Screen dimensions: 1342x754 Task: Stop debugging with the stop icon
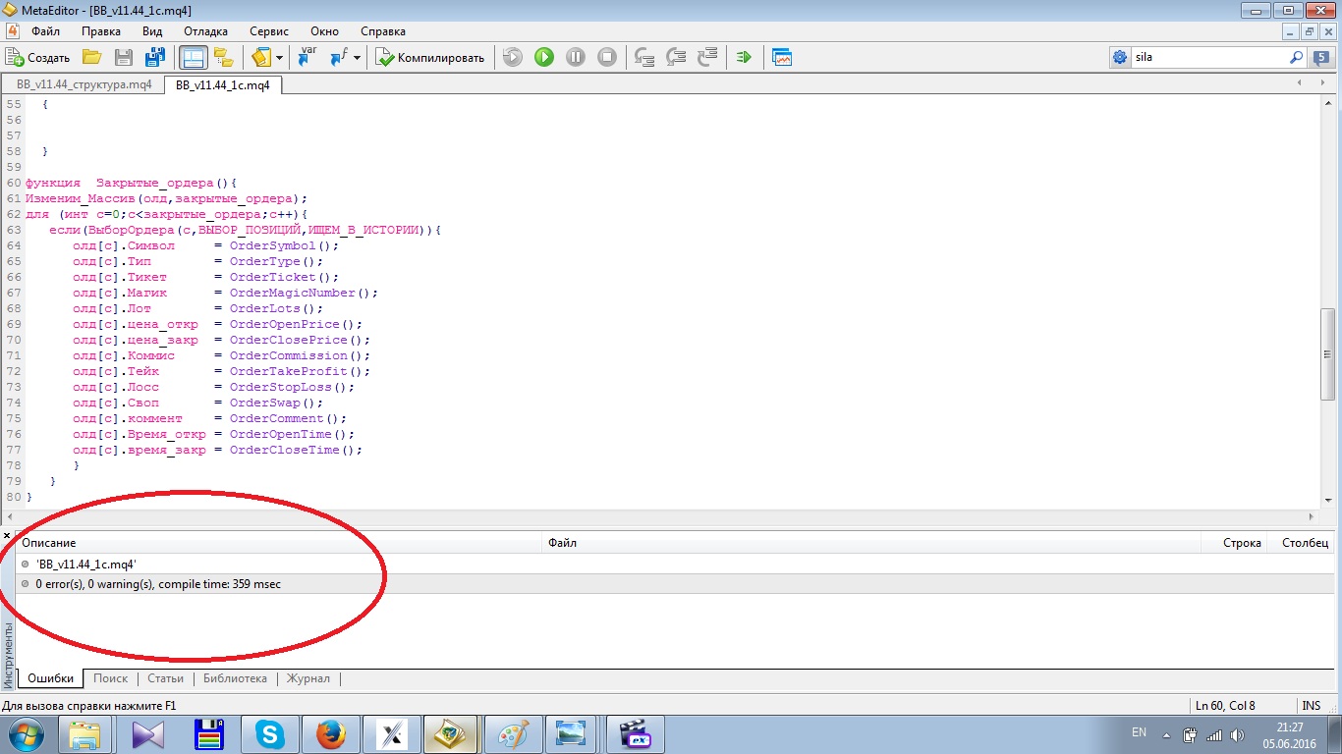coord(607,58)
